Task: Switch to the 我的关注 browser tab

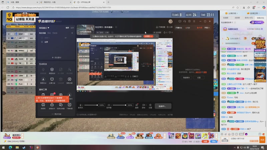Action: click(56, 2)
